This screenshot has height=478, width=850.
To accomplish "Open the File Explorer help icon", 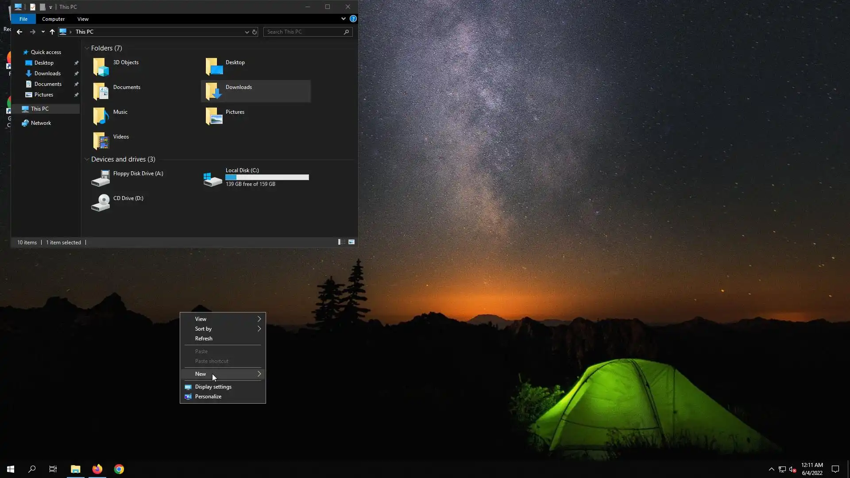I will (x=353, y=19).
